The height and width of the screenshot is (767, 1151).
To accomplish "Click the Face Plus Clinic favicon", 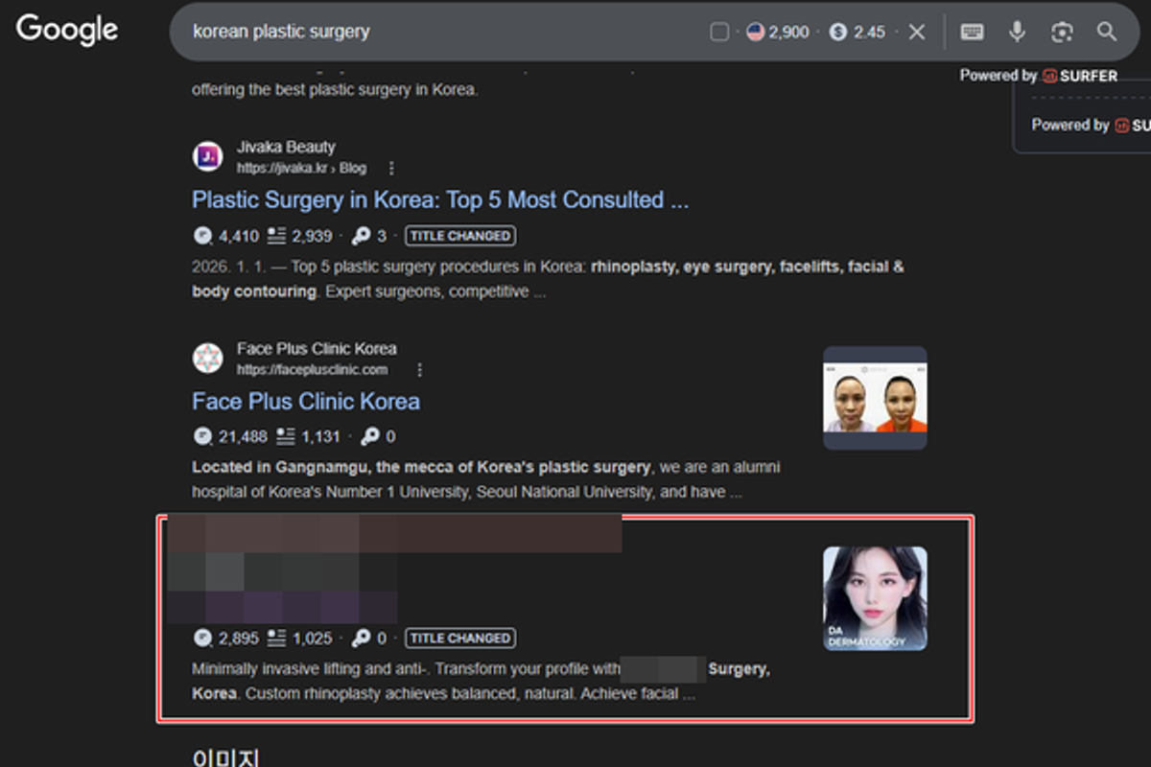I will pos(207,358).
